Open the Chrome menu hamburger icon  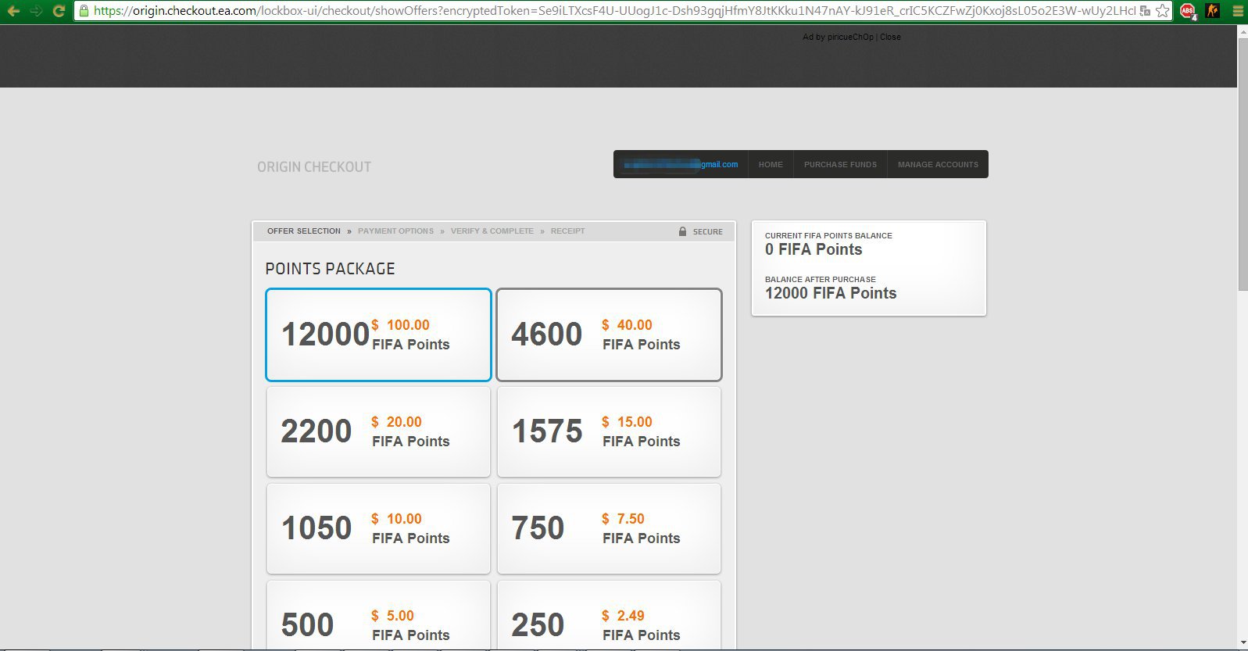[1237, 11]
